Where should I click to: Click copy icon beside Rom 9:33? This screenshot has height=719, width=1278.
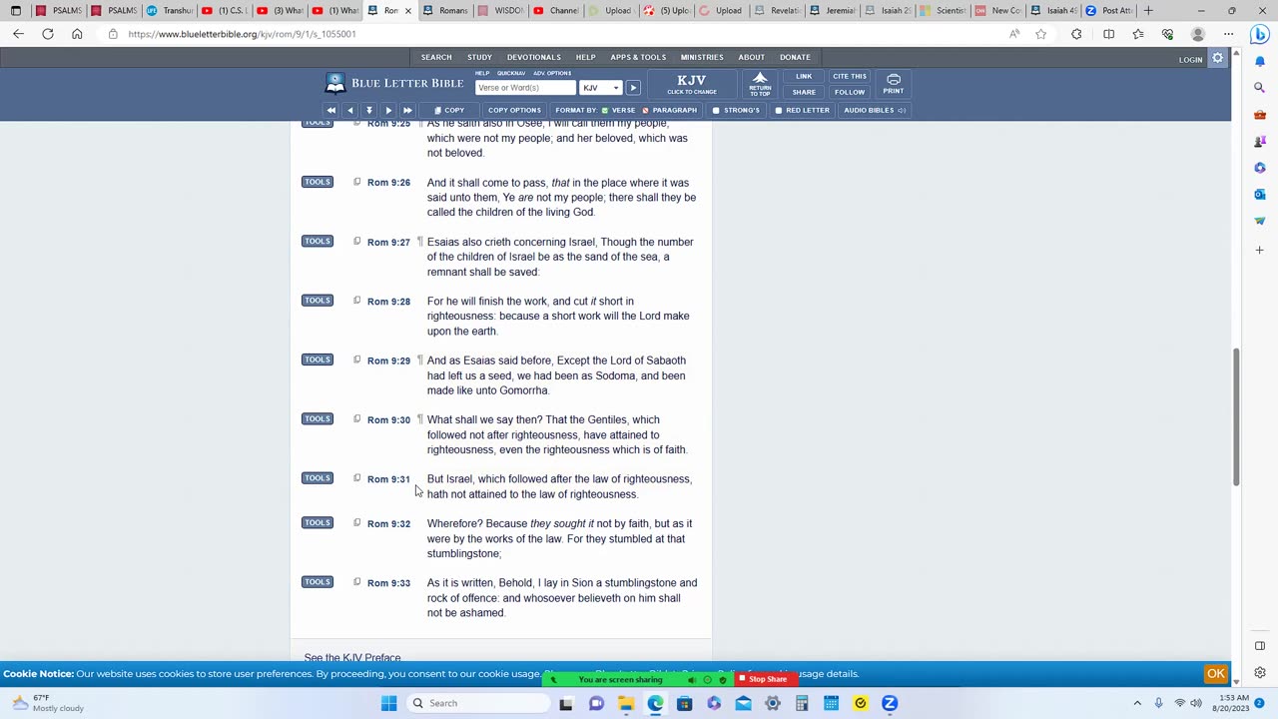[x=356, y=582]
